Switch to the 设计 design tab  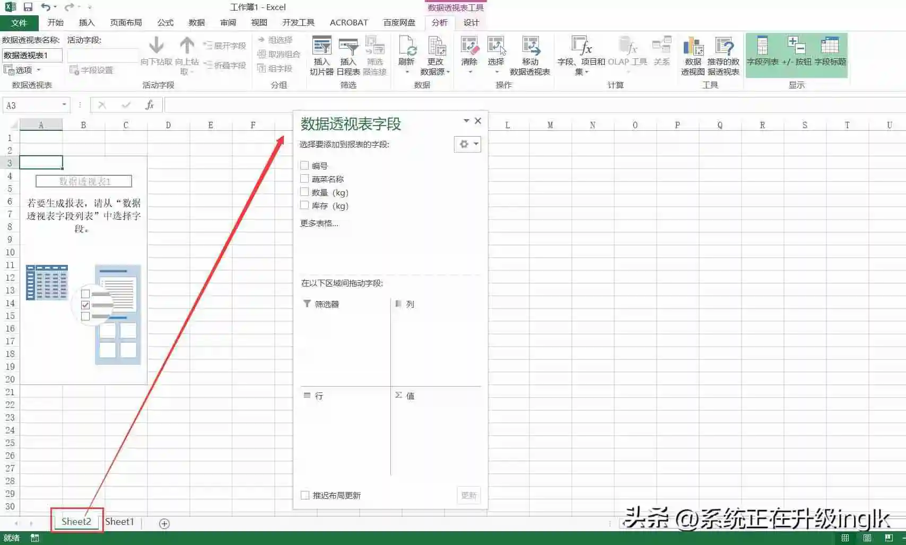(471, 23)
